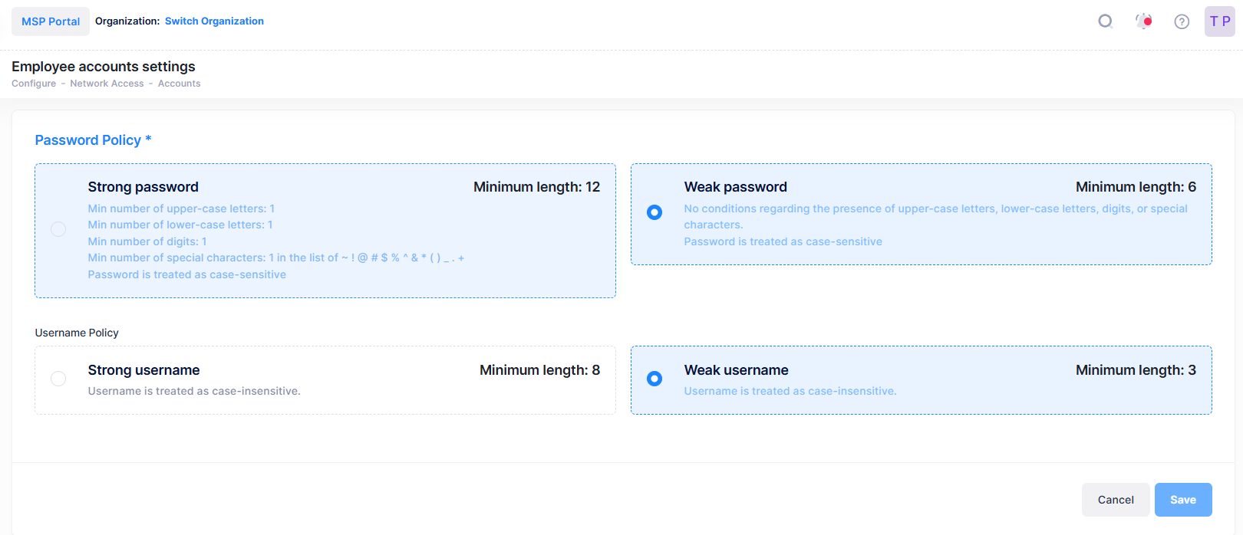1243x535 pixels.
Task: Open the Switch Organization link
Action: point(214,21)
